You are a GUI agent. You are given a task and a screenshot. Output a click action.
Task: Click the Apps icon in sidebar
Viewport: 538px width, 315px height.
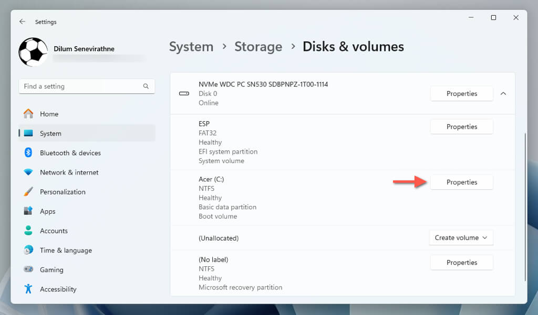[x=28, y=211]
